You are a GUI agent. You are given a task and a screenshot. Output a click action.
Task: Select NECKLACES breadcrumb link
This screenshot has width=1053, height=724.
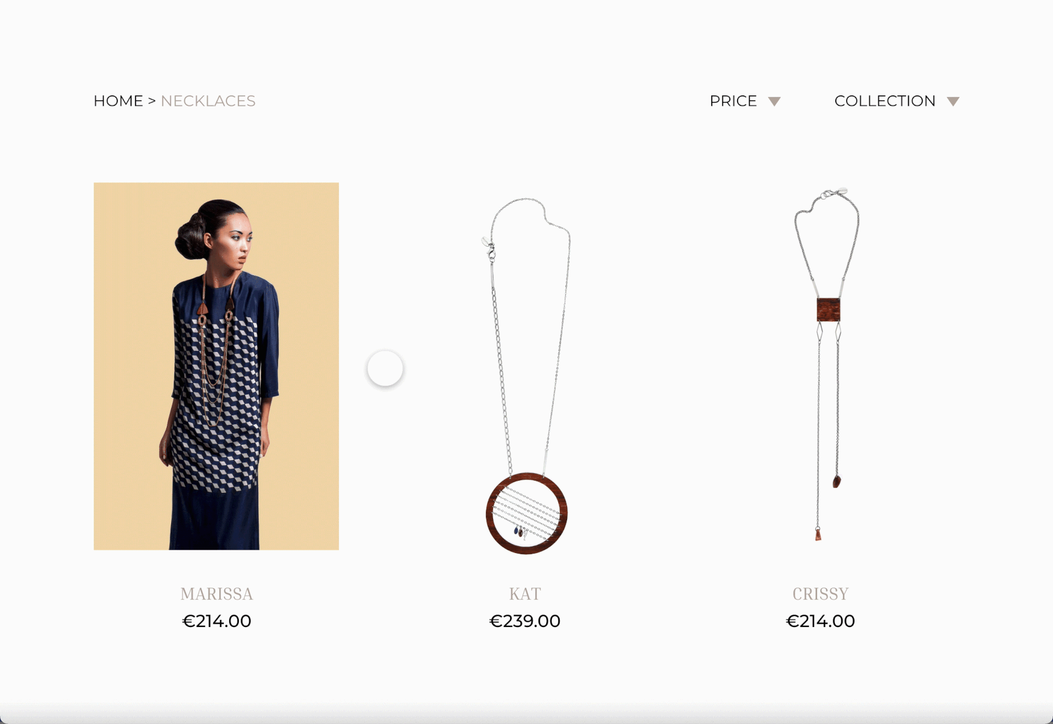[208, 101]
